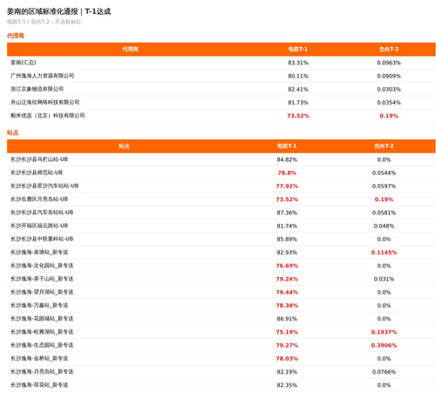Click the orange '代理商' section label above table
The image size is (436, 399).
coord(16,36)
